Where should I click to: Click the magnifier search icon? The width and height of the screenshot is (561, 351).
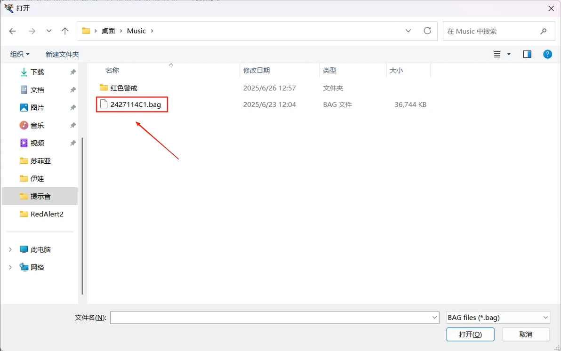tap(544, 31)
